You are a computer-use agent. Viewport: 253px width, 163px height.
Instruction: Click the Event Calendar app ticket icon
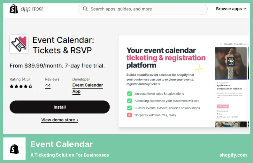pos(19,44)
